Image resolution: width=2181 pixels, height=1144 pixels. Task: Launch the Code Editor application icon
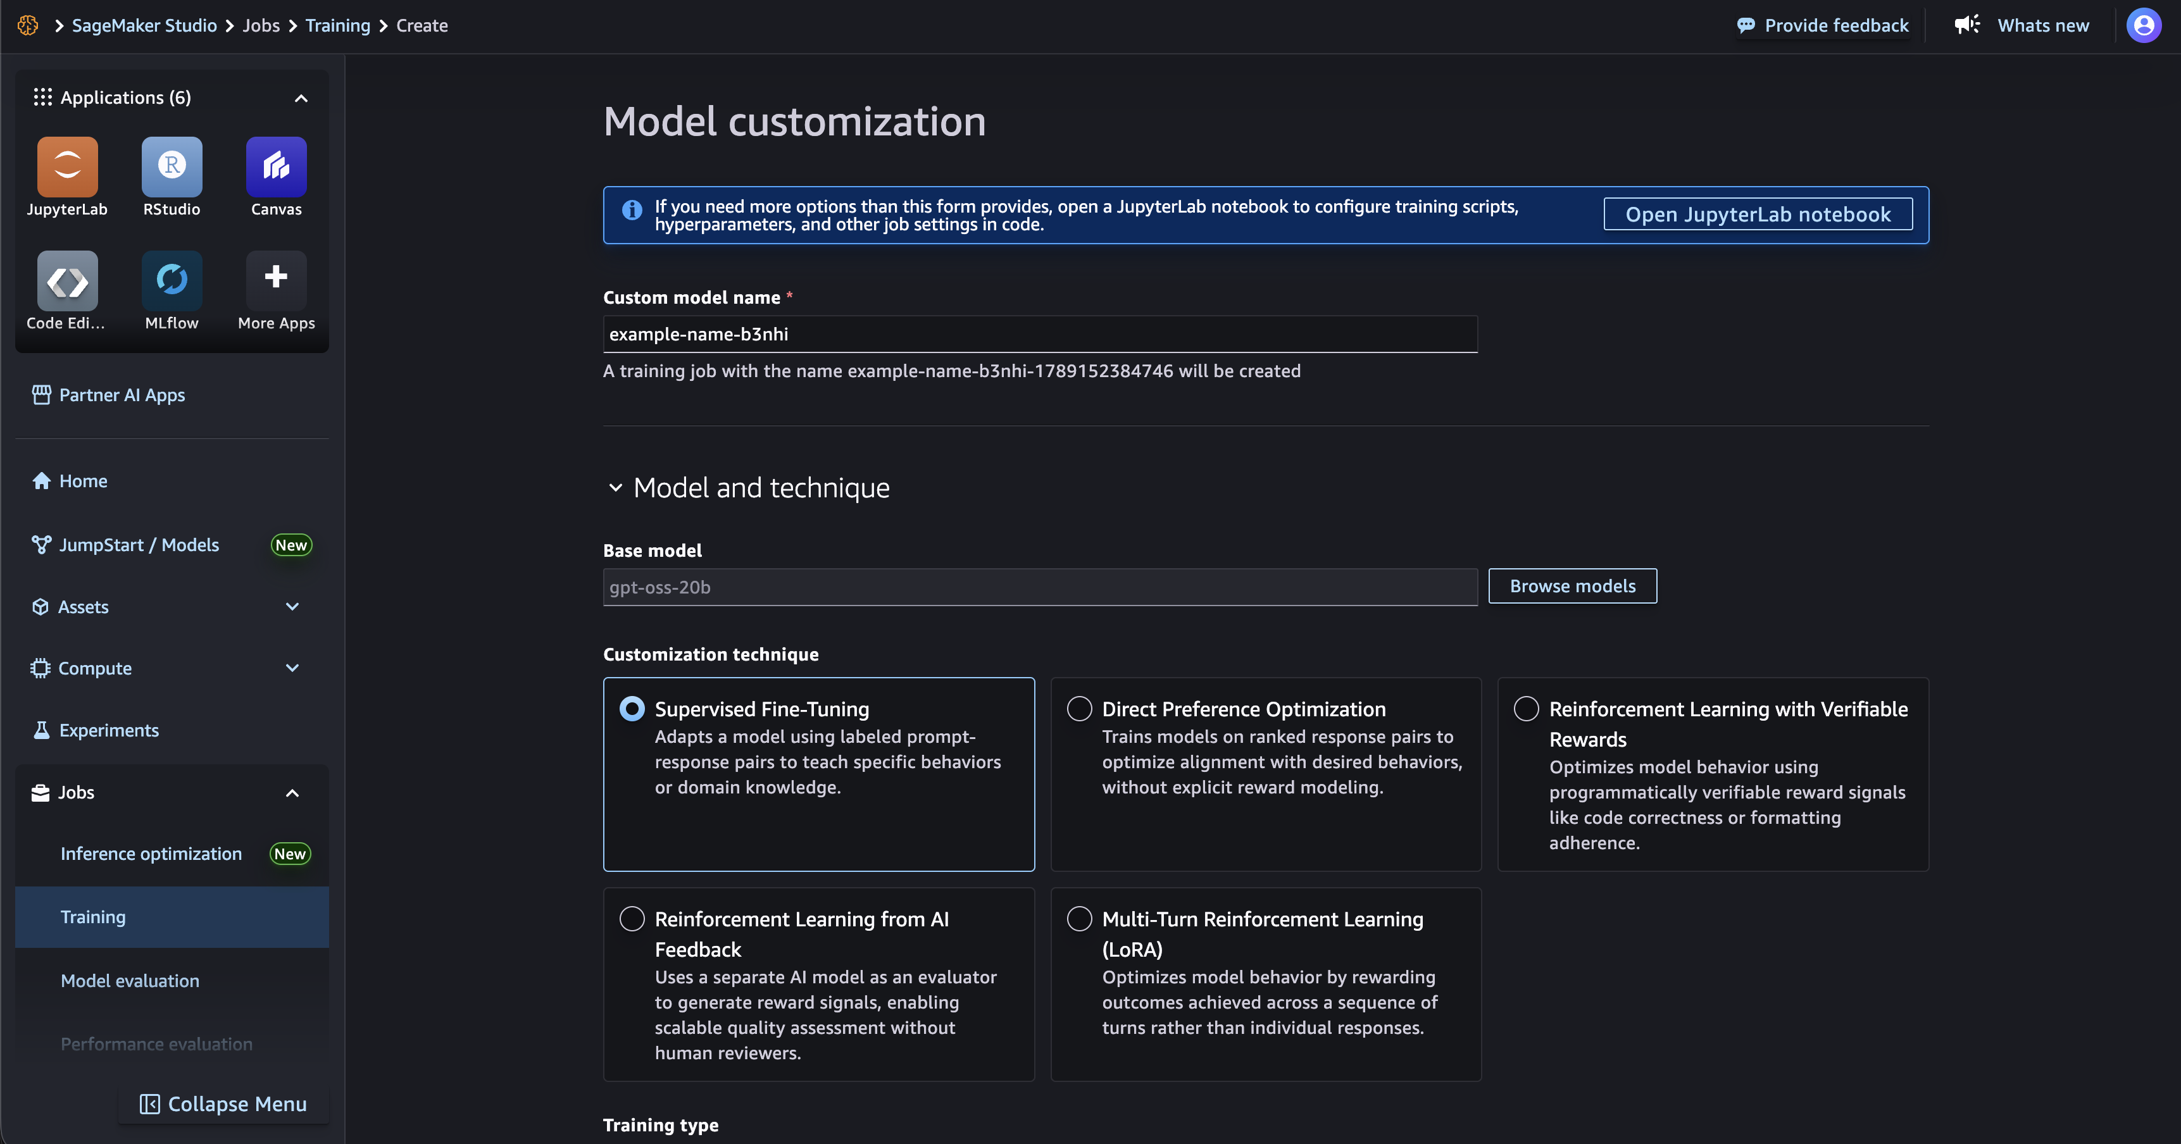click(67, 281)
